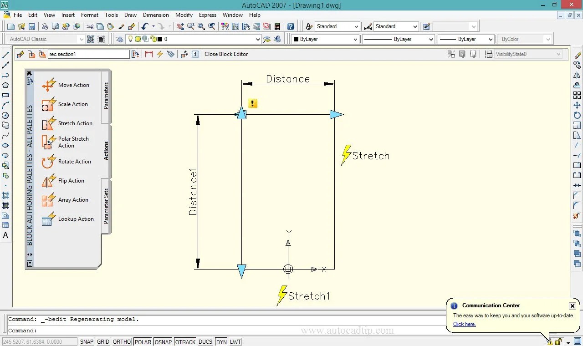Viewport: 583px width, 346px height.
Task: Click the Save Block Definition icon
Action: (x=31, y=54)
